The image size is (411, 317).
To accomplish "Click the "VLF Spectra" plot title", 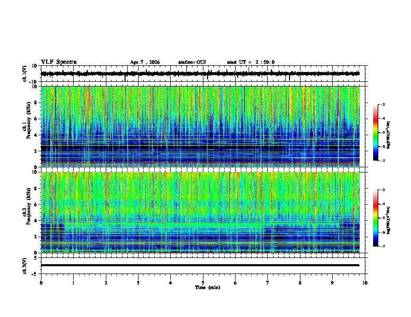I will (59, 62).
